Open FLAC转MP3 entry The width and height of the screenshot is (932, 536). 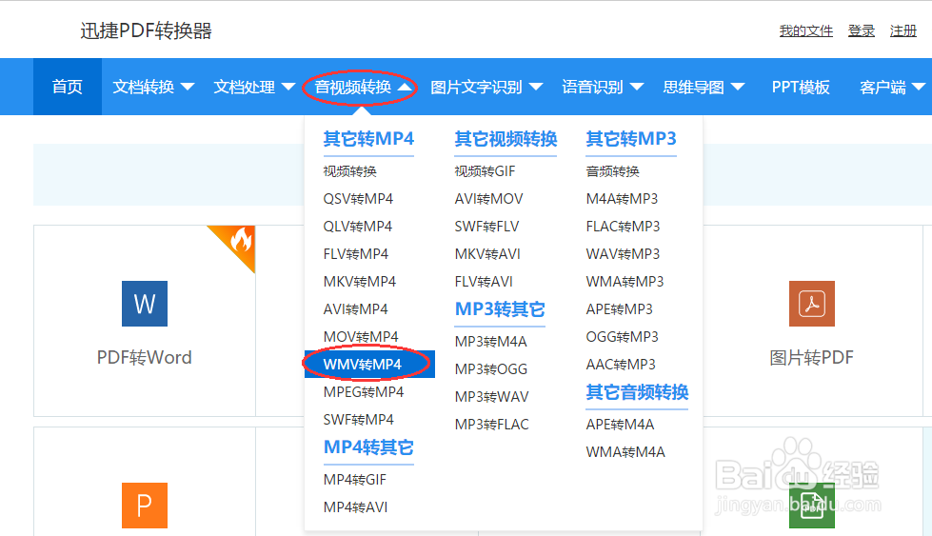tap(623, 227)
